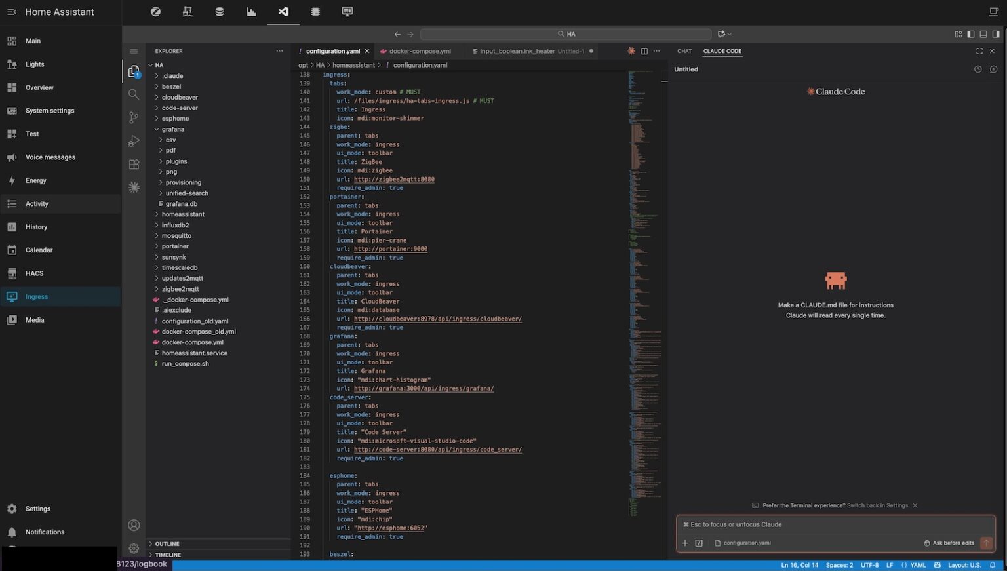Toggle the primary side bar
This screenshot has width=1007, height=571.
[x=971, y=34]
